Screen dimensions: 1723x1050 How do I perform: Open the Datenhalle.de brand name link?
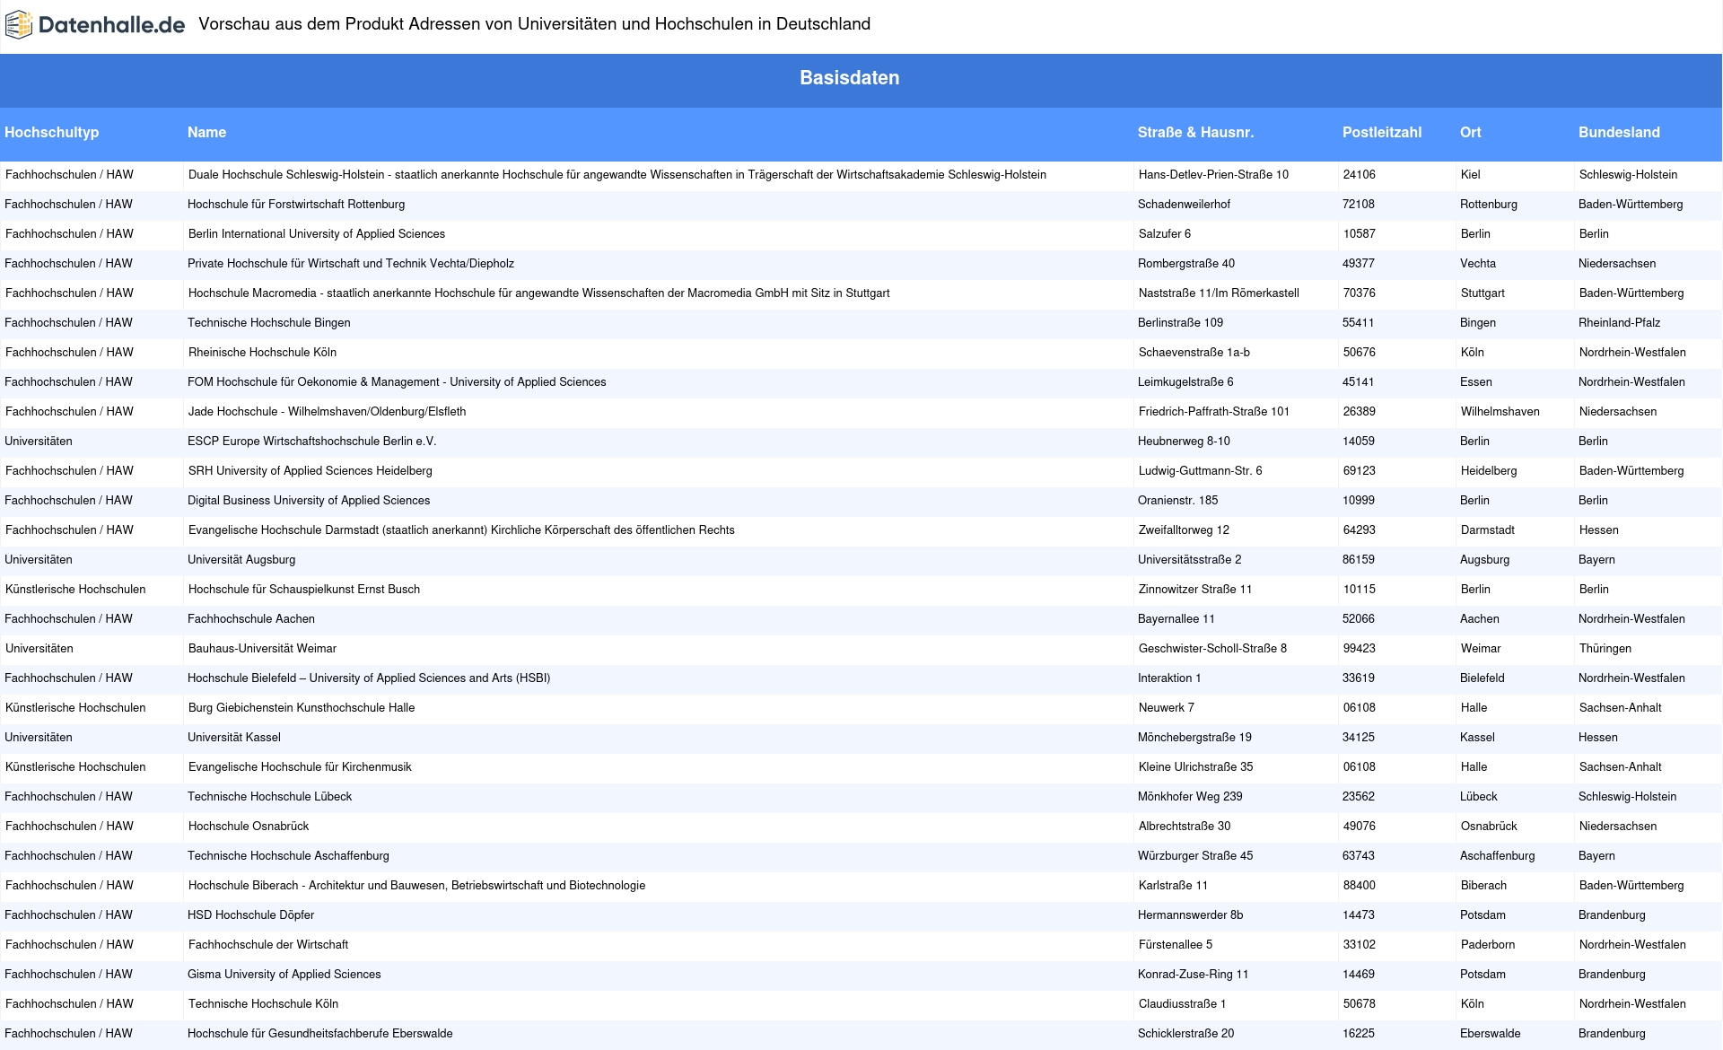112,25
